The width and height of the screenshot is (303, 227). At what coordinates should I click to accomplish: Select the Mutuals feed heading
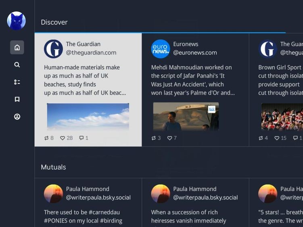(54, 167)
